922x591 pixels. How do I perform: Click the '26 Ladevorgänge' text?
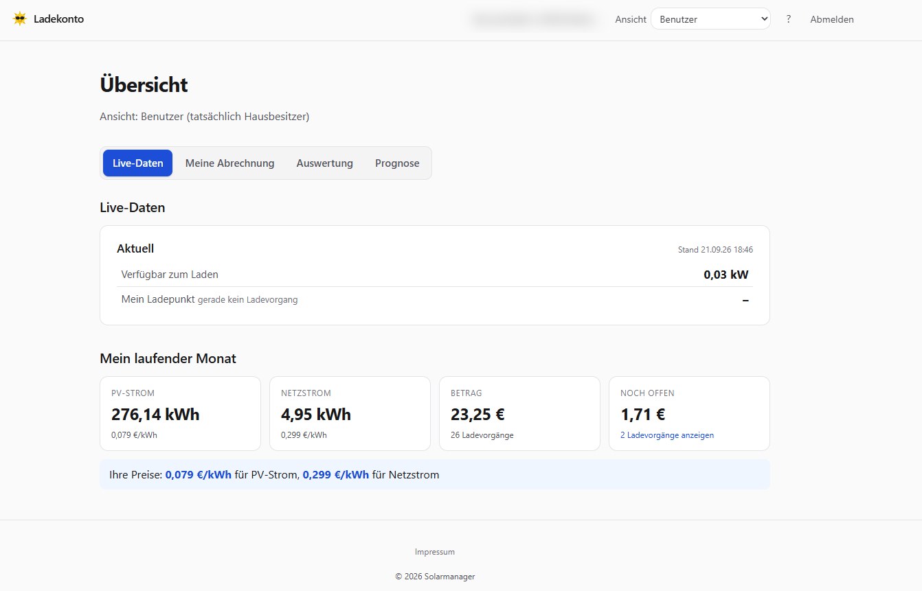coord(482,435)
